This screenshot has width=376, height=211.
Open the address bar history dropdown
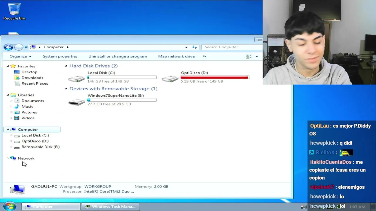[x=186, y=47]
